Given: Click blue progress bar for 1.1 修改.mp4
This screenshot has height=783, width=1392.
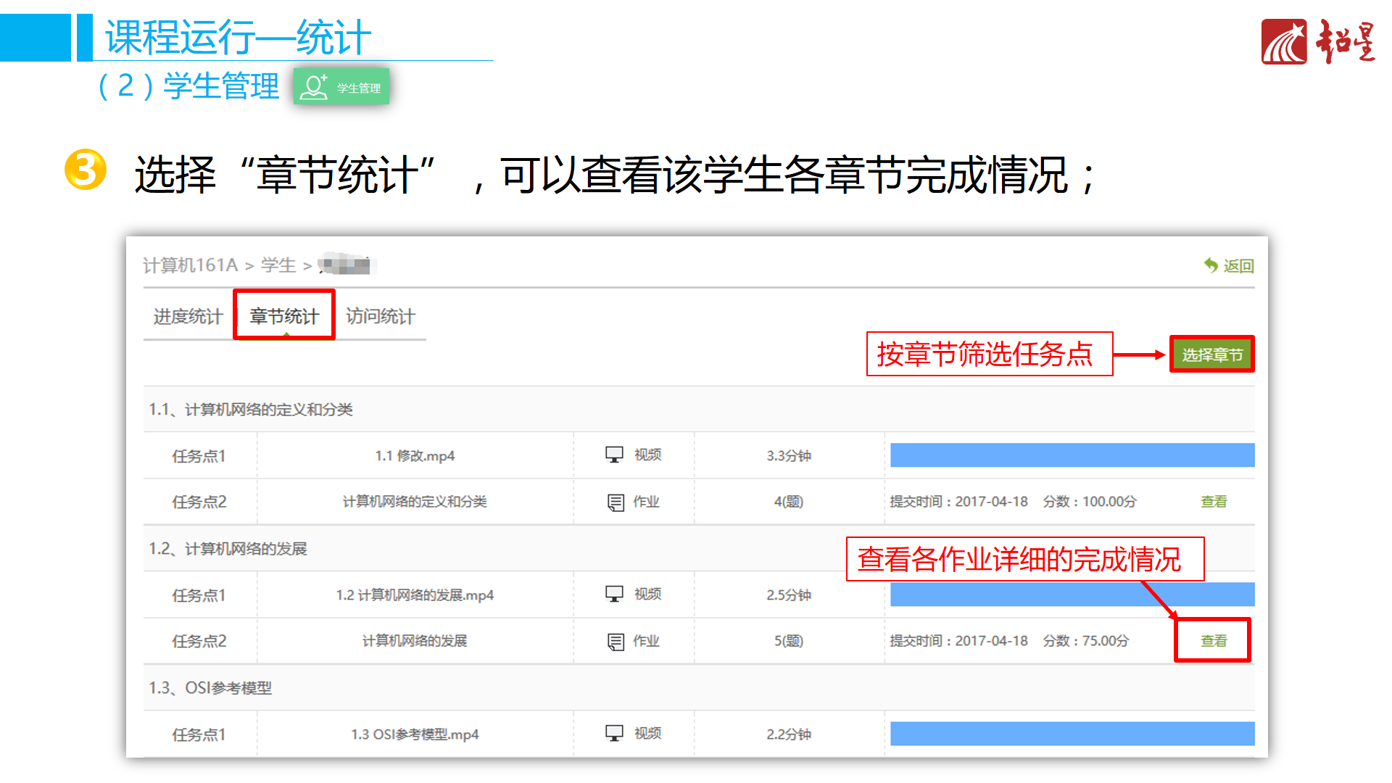Looking at the screenshot, I should coord(1072,455).
